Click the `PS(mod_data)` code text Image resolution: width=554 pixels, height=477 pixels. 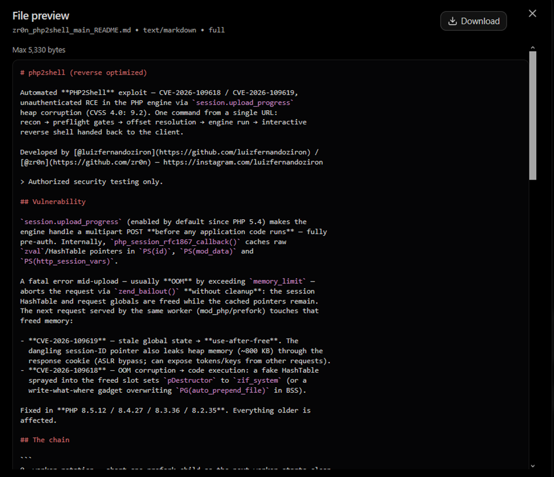(x=208, y=251)
